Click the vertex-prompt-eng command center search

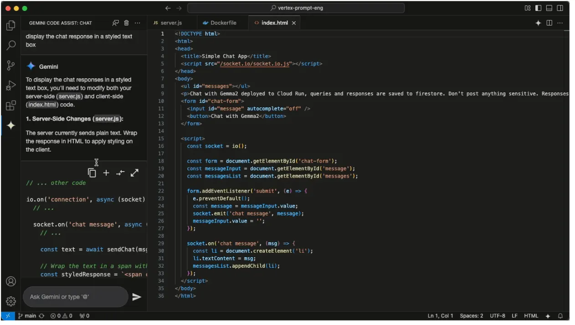296,8
